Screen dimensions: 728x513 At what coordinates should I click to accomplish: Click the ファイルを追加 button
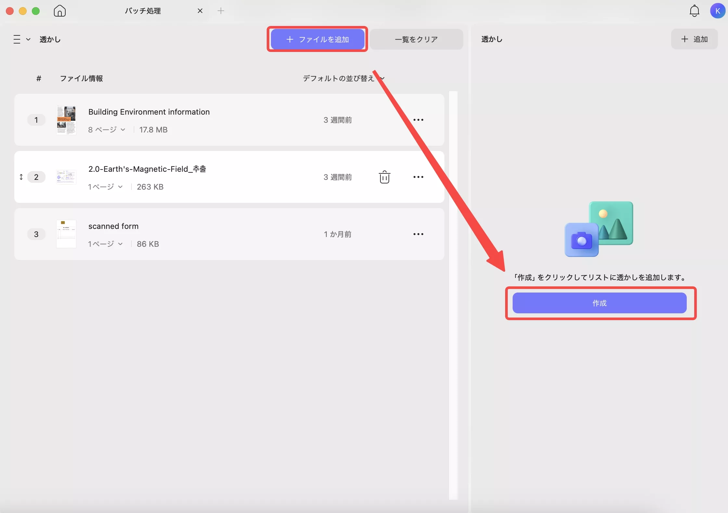pos(317,39)
